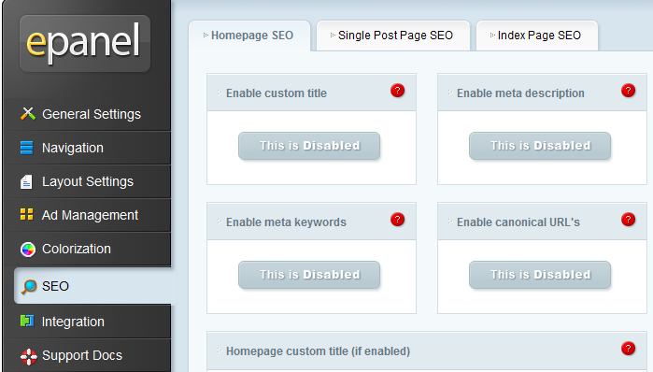This screenshot has width=653, height=372.
Task: Enable the canonical URL's toggle
Action: pyautogui.click(x=540, y=275)
